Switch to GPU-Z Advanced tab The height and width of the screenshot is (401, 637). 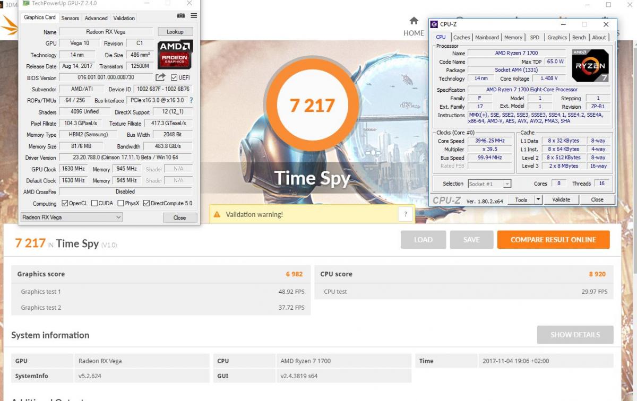point(96,18)
